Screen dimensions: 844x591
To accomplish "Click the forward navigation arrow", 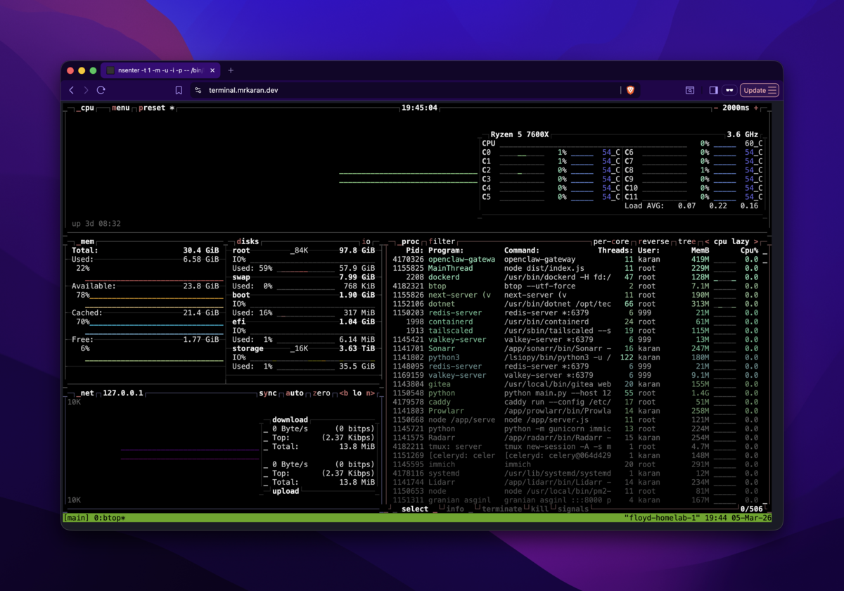I will [x=86, y=90].
